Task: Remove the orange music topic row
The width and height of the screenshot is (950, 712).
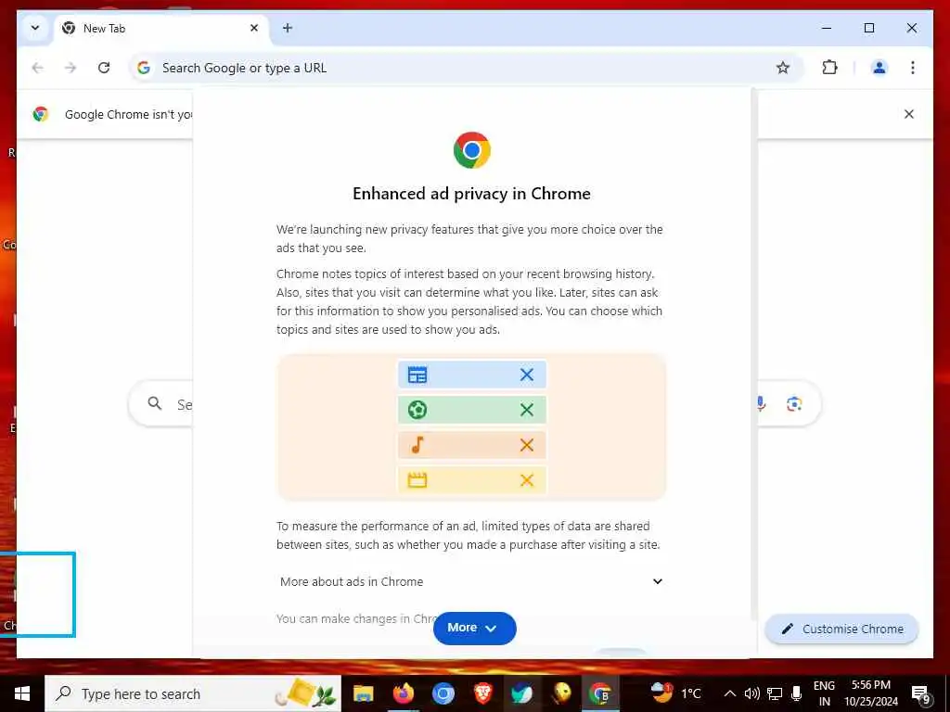Action: click(x=527, y=445)
